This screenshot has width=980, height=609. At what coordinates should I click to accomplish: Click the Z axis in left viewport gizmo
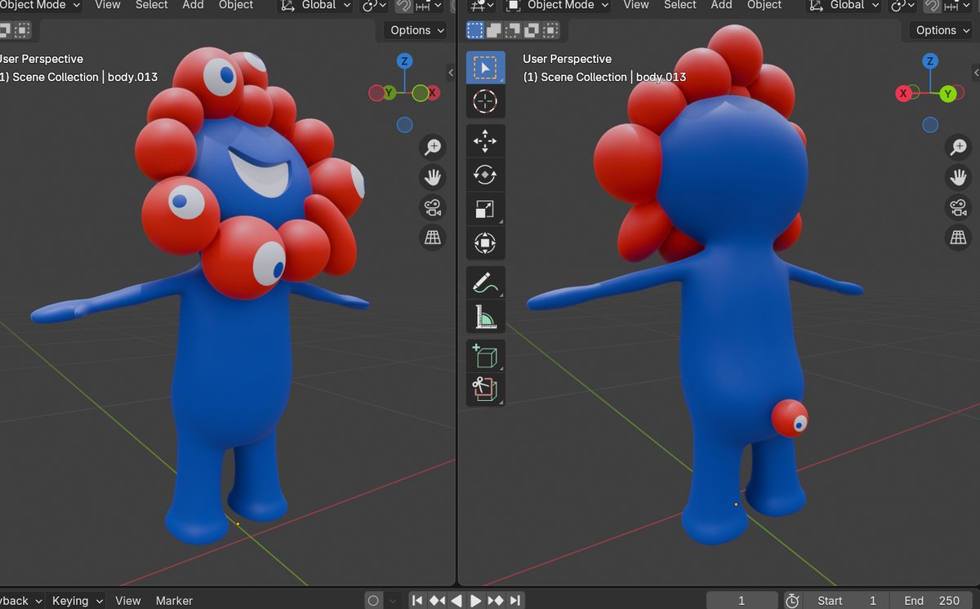[404, 61]
